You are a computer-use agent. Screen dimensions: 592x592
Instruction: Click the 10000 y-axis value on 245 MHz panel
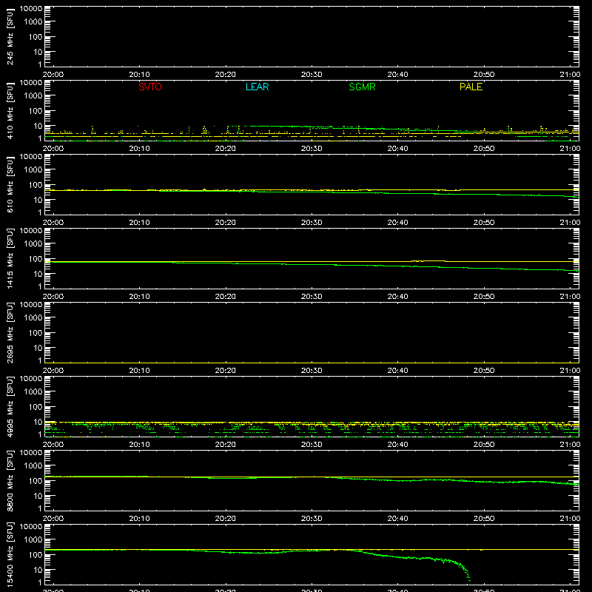coord(31,9)
